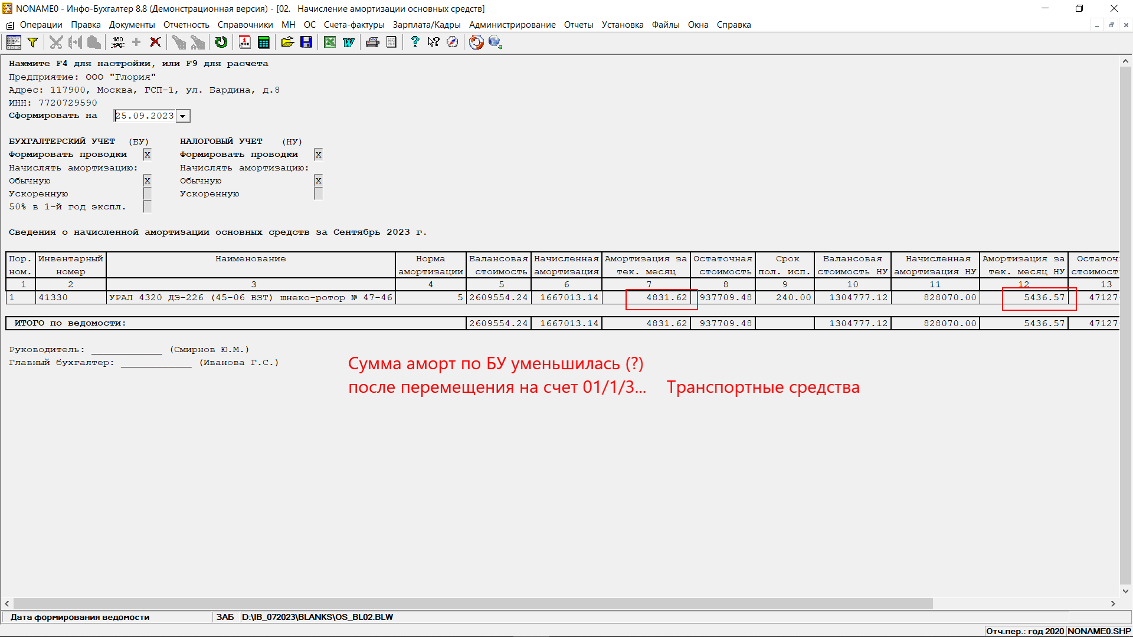This screenshot has height=637, width=1133.
Task: Open the calculator toolbar icon
Action: (264, 42)
